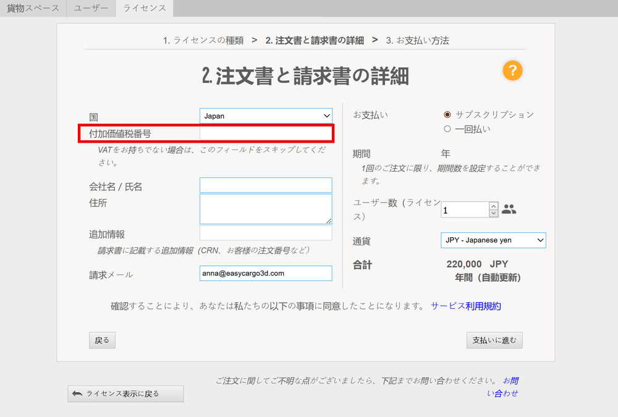The height and width of the screenshot is (417, 618).
Task: Switch to the 貨物スペース tab
Action: coord(33,8)
